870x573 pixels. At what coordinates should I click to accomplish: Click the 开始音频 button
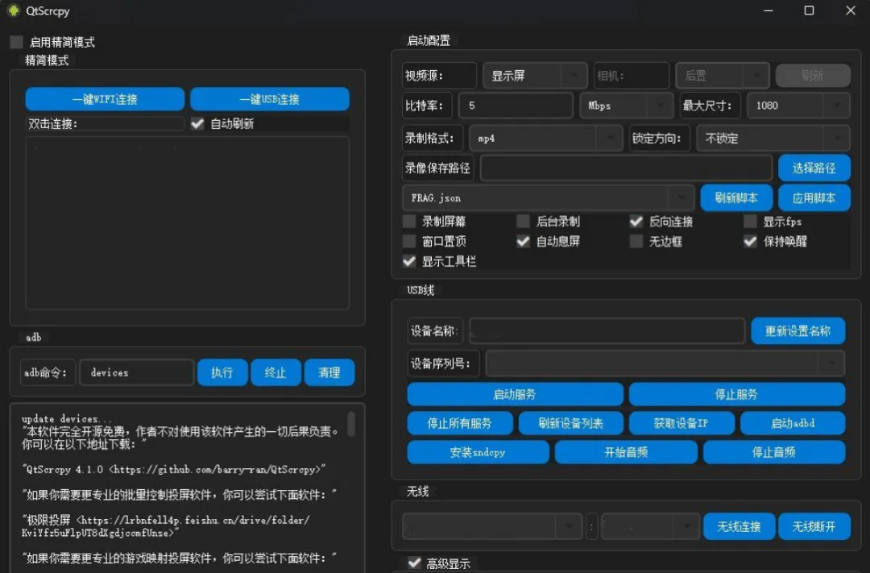click(x=626, y=452)
